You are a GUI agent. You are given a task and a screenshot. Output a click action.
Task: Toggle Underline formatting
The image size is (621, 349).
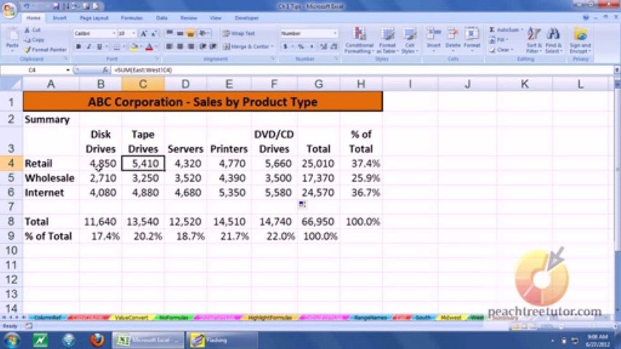pos(99,47)
